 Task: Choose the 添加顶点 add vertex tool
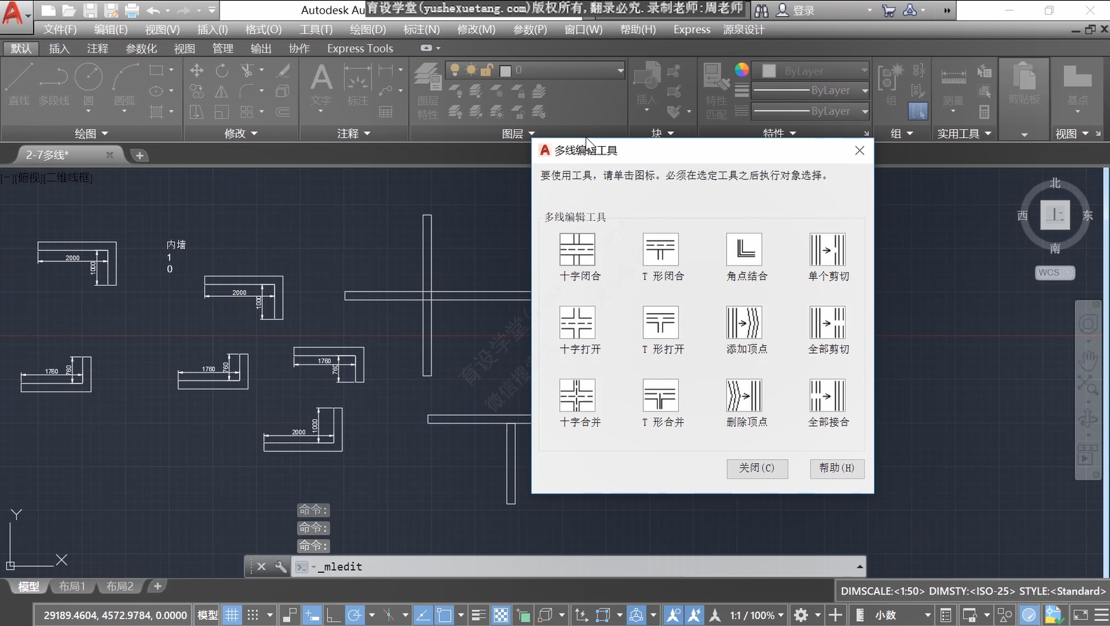pyautogui.click(x=744, y=322)
